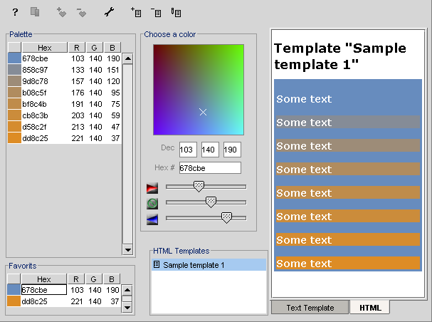Viewport: 432px width, 322px height.
Task: Click the 678cbe hex cell in Favorits
Action: (44, 290)
